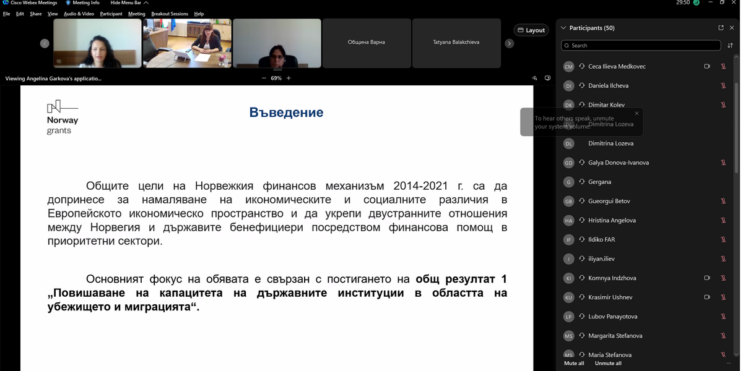Click video icon for Ceca Ilieva Medkovec
This screenshot has height=371, width=743.
coord(707,66)
